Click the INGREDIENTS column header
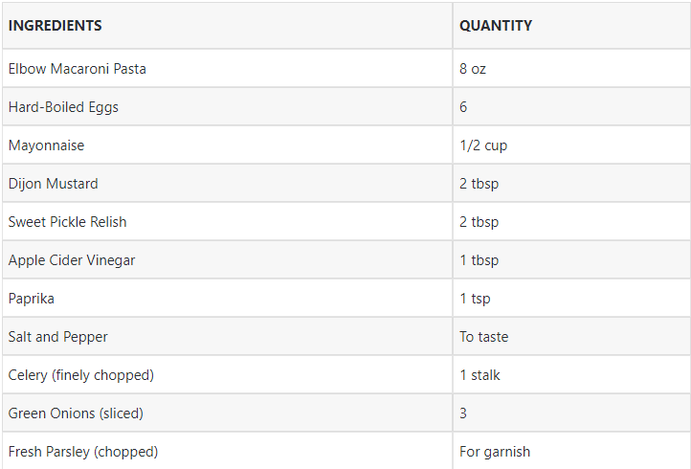The height and width of the screenshot is (469, 691). [56, 26]
